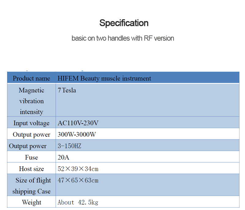Image resolution: width=245 pixels, height=210 pixels.
Task: Click the "Fuse" label cell
Action: coord(31,157)
